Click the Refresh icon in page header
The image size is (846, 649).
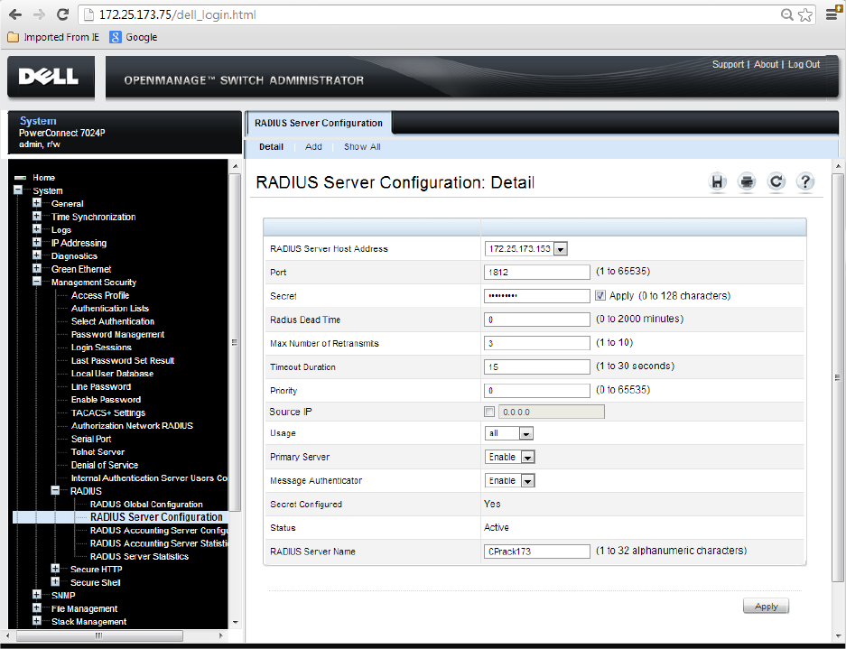[x=776, y=182]
